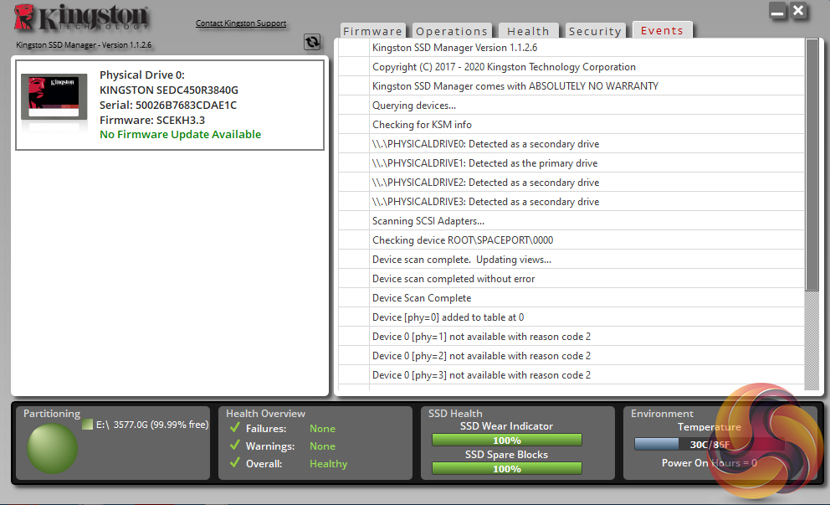Select 'Querying devices...' event row
The width and height of the screenshot is (830, 505).
571,106
